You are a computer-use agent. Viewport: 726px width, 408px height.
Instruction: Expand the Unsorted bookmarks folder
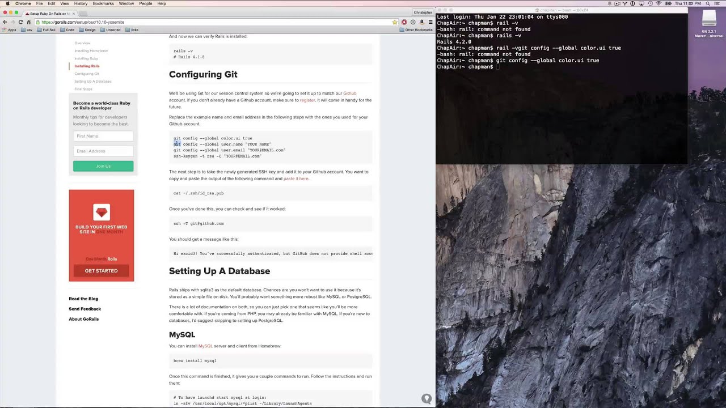pos(111,29)
